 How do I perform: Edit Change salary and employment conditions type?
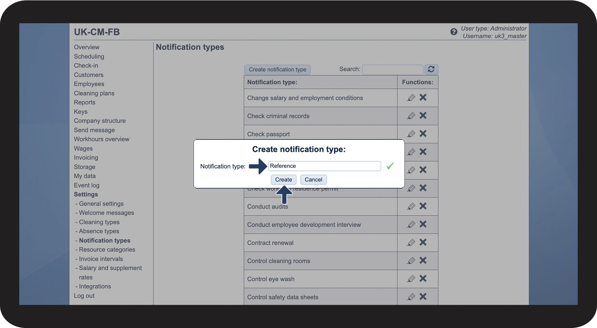click(411, 98)
